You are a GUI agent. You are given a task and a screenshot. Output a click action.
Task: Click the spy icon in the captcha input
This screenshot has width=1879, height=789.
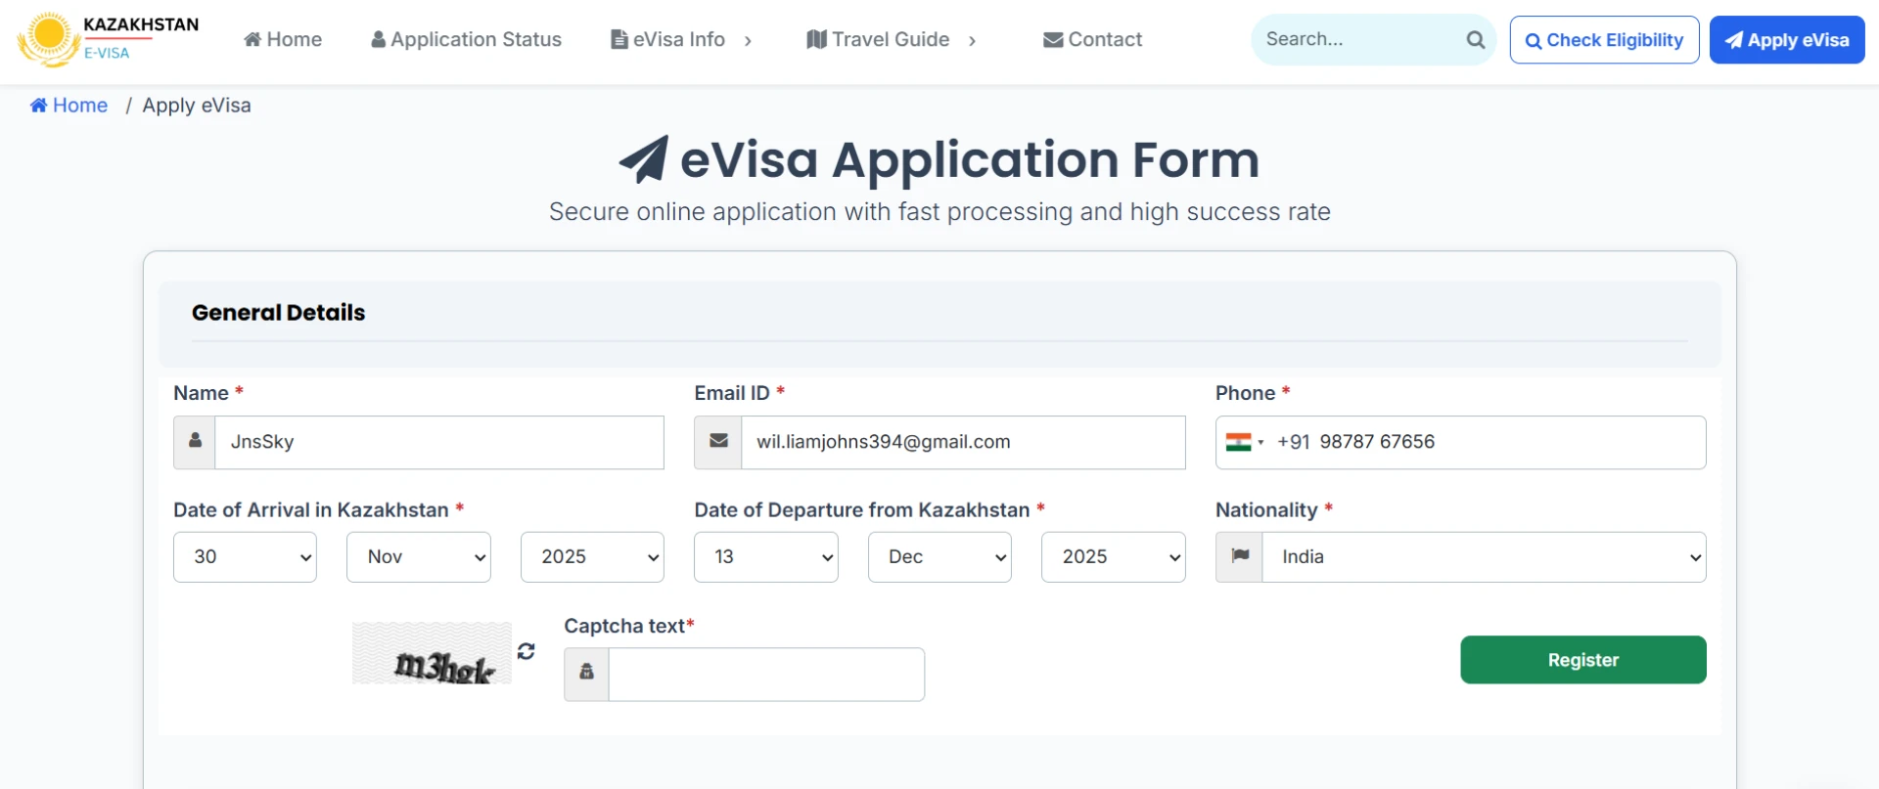click(x=585, y=674)
